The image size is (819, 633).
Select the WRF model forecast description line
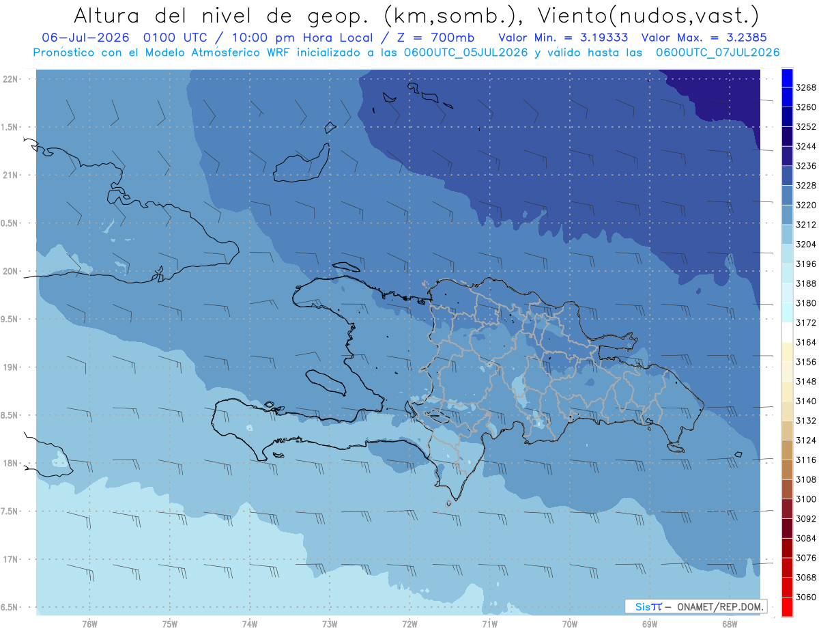[x=406, y=52]
